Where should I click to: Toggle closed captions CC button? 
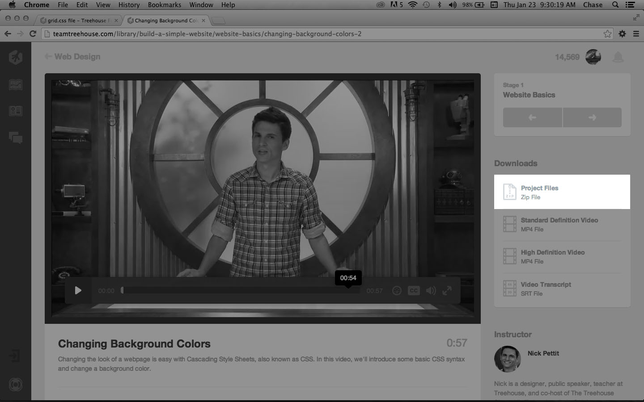pos(414,291)
